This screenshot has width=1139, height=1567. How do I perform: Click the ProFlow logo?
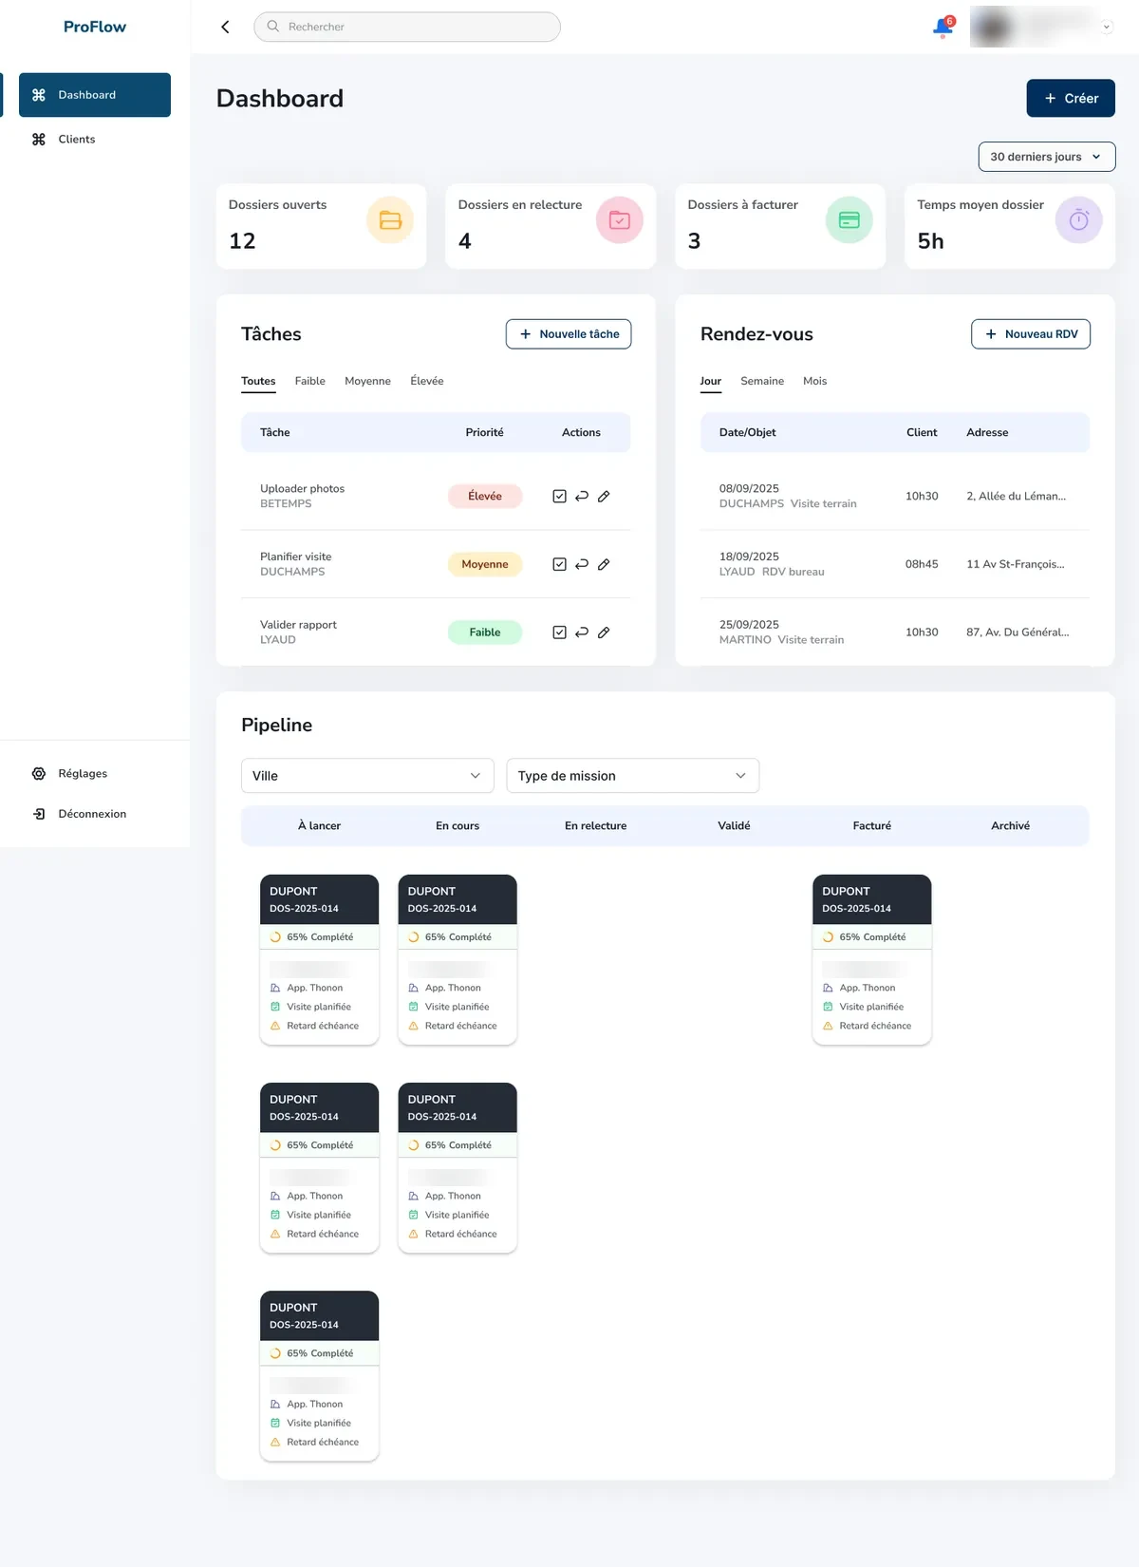95,27
